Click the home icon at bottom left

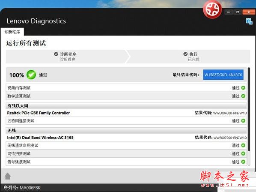8,176
